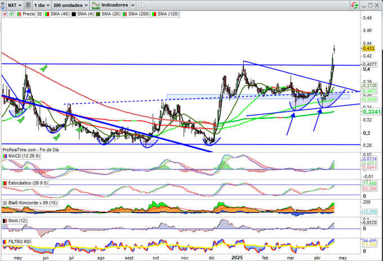Click the 0,4077 horizontal line price label
Screen dimensions: 383x261
[369, 65]
